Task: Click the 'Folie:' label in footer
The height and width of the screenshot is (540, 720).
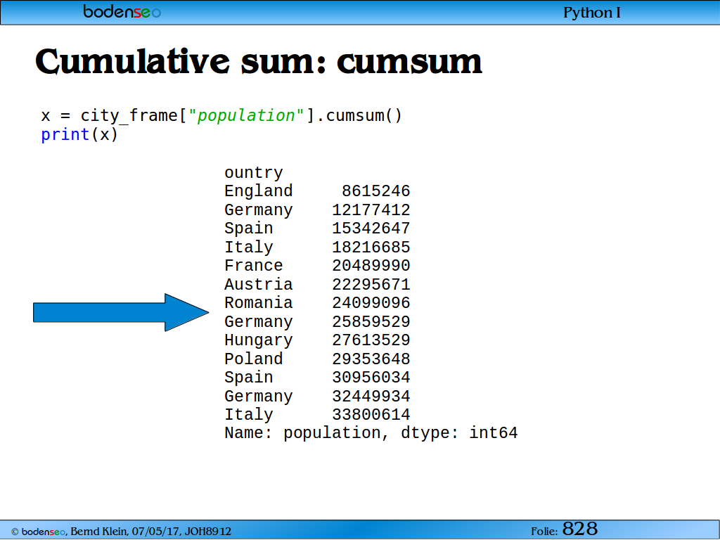Action: pos(544,532)
